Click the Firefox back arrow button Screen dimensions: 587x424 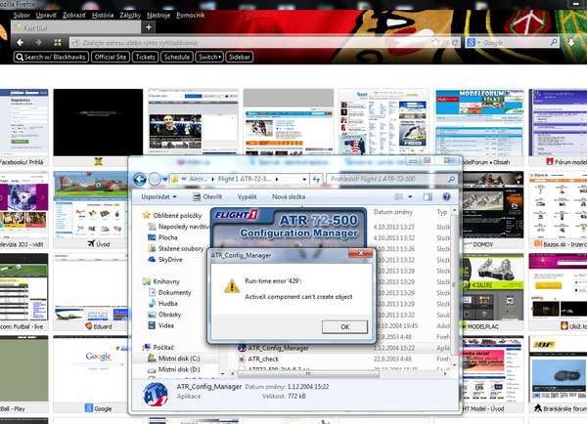(20, 43)
